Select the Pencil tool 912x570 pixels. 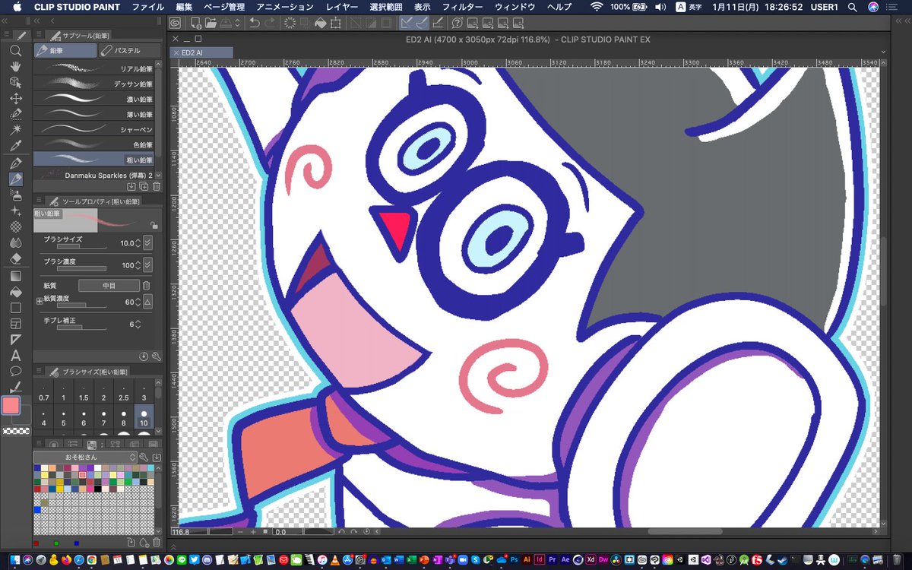[x=15, y=179]
